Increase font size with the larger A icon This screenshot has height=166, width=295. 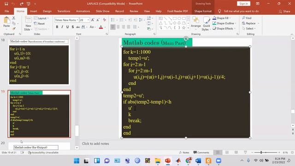93,20
